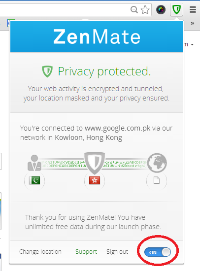Open the Support link
This screenshot has width=200, height=271.
(x=86, y=252)
